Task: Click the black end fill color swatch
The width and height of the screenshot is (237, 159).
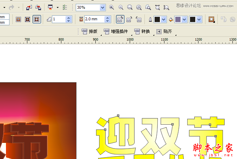Action: coord(192,19)
